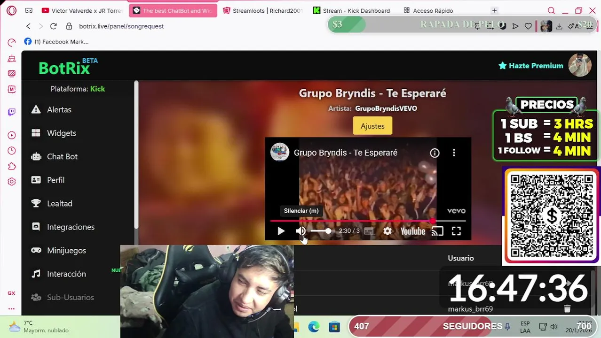
Task: Click the BotRix sidebar scrollbar
Action: (136, 155)
